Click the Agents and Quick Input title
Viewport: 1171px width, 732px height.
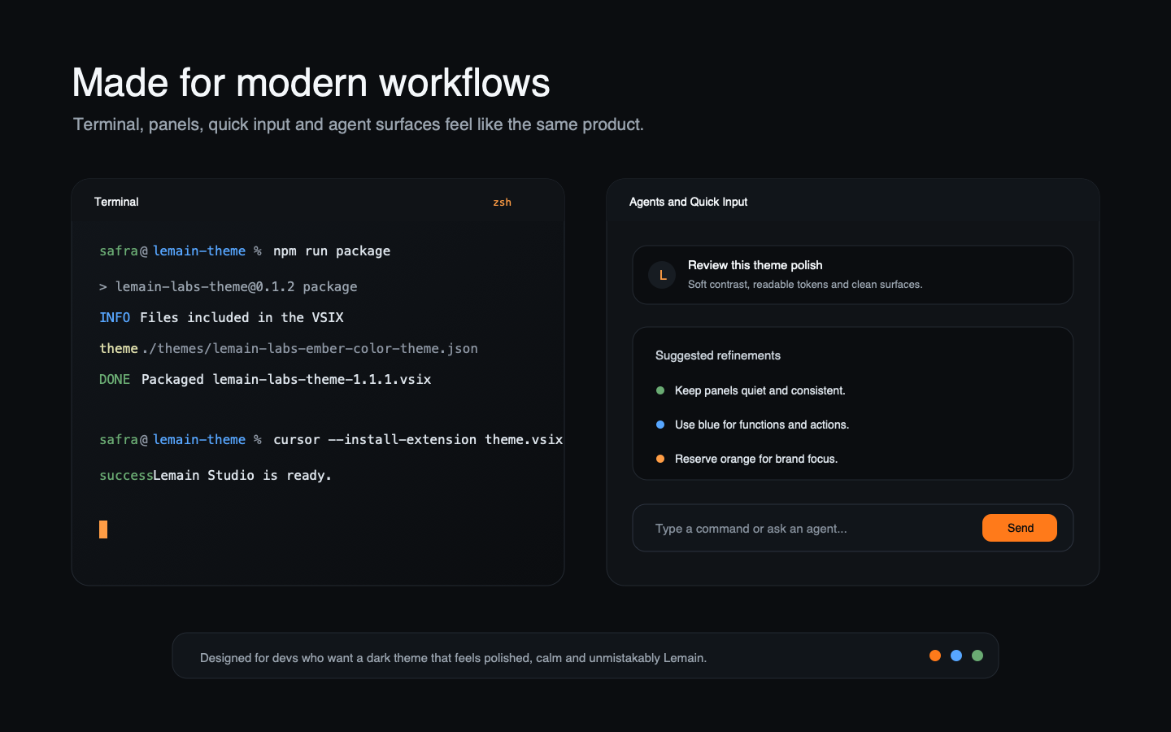tap(688, 202)
